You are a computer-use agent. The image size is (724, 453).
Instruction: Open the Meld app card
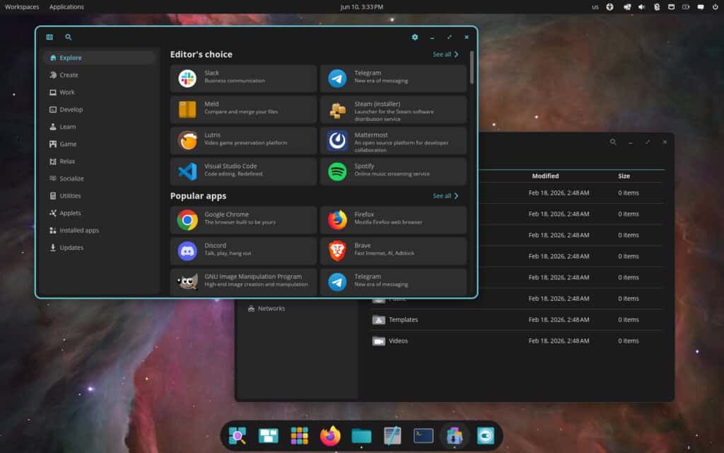pyautogui.click(x=243, y=110)
